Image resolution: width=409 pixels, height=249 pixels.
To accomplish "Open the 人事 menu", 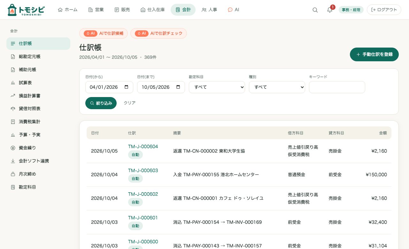I will point(210,10).
